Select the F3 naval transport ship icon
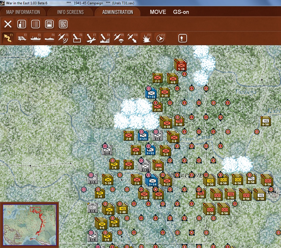Viewport: 281px width, 248px height. point(35,38)
